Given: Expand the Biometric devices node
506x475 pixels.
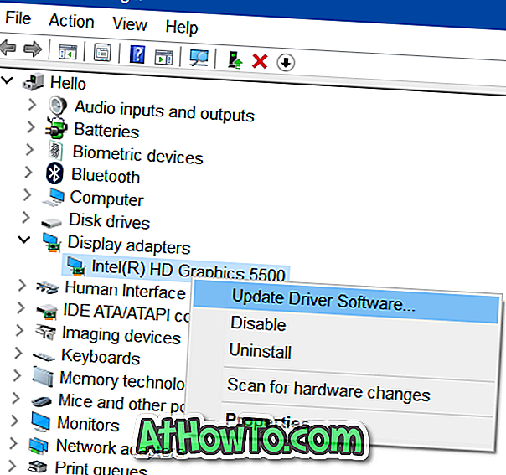Looking at the screenshot, I should (29, 150).
